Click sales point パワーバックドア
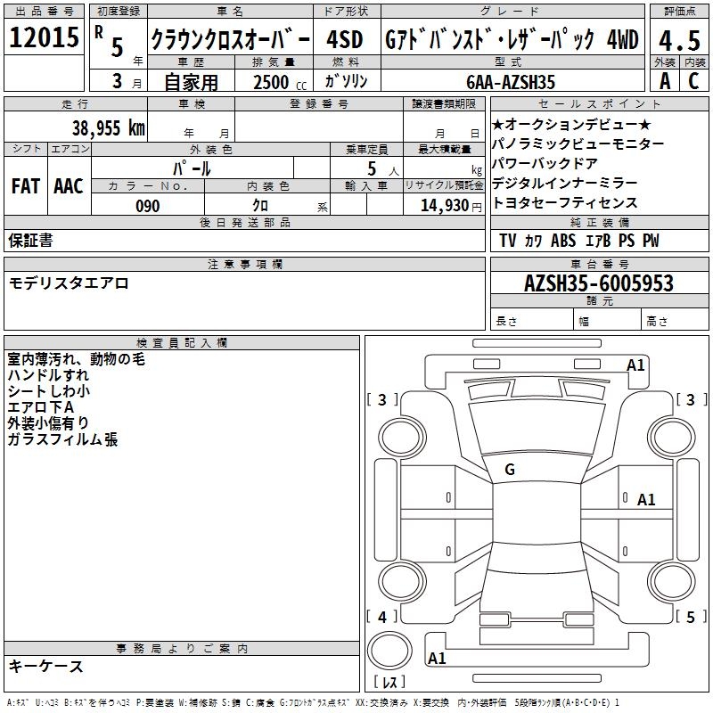 click(545, 163)
